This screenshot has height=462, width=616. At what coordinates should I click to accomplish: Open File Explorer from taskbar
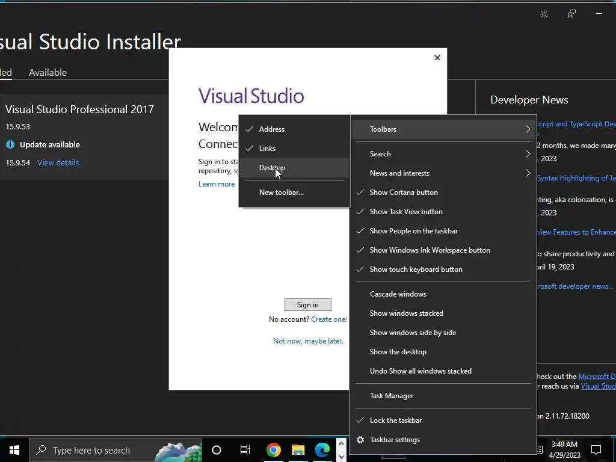pyautogui.click(x=298, y=450)
